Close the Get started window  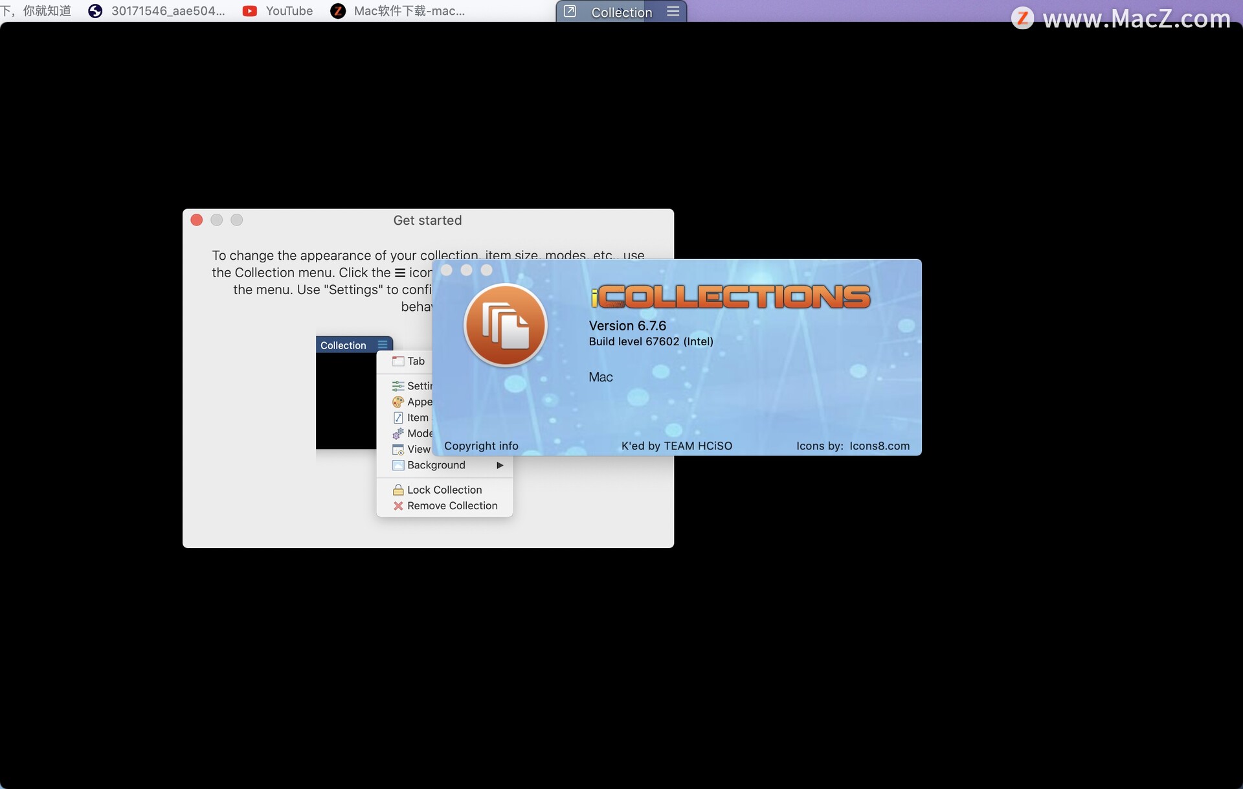pos(197,220)
